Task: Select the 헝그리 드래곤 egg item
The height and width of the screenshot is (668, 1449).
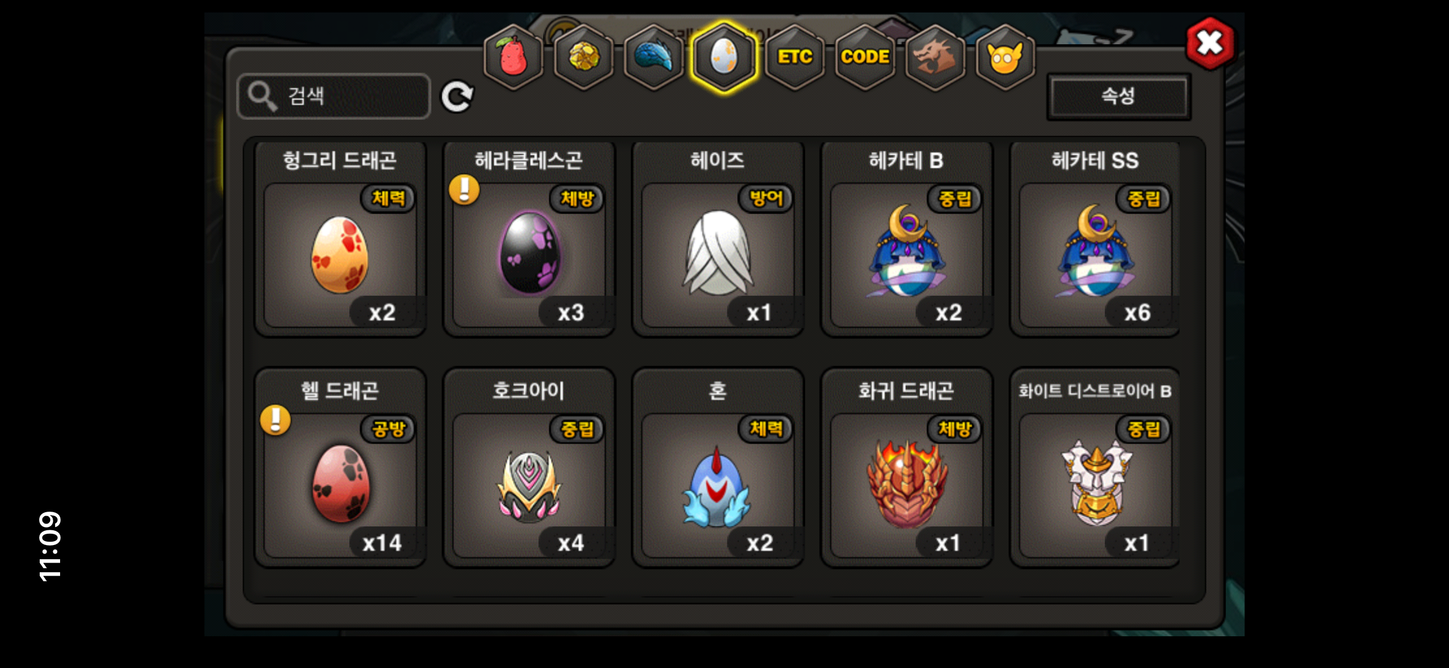Action: (340, 239)
